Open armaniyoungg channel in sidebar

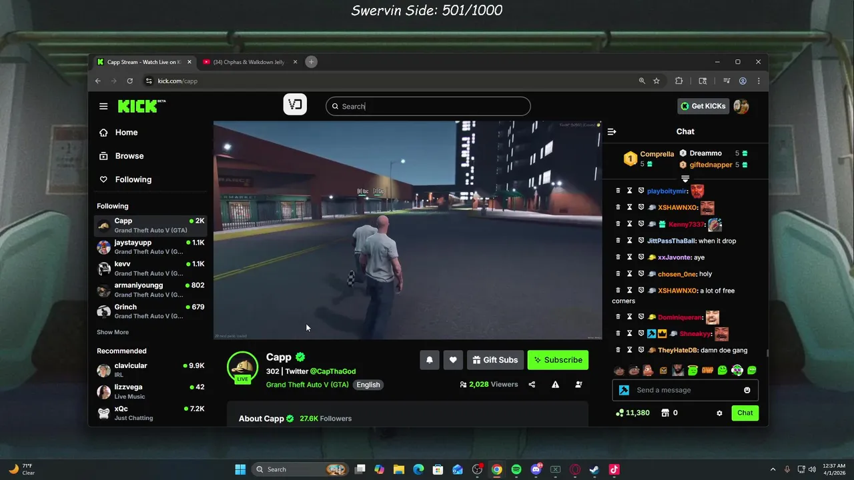151,290
